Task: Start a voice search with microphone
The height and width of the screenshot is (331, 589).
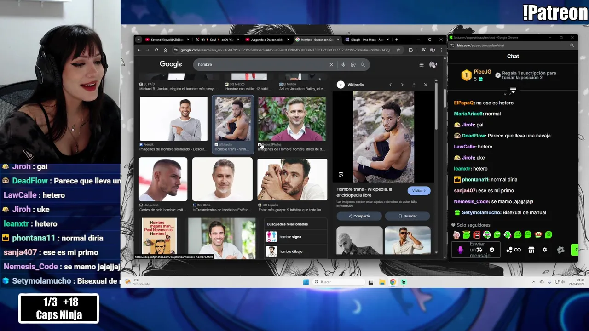Action: [343, 64]
